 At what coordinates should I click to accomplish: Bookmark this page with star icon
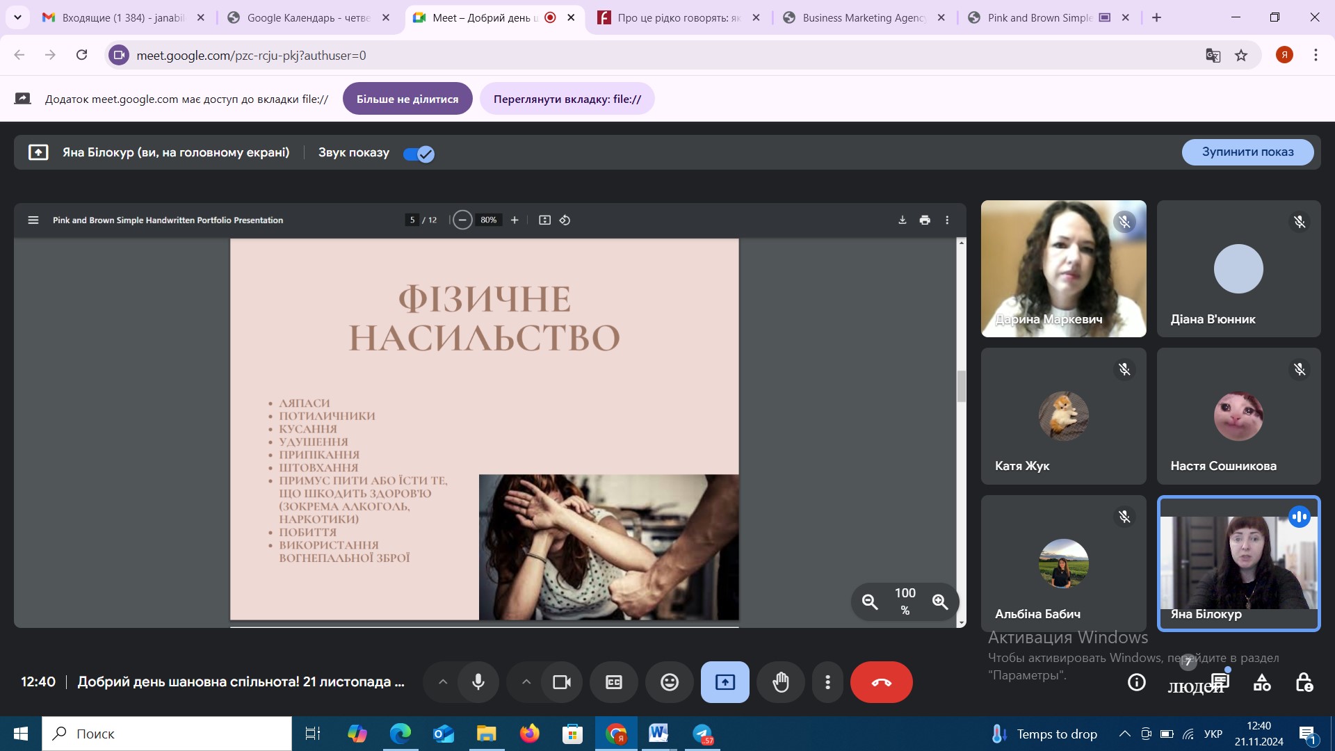pyautogui.click(x=1241, y=55)
